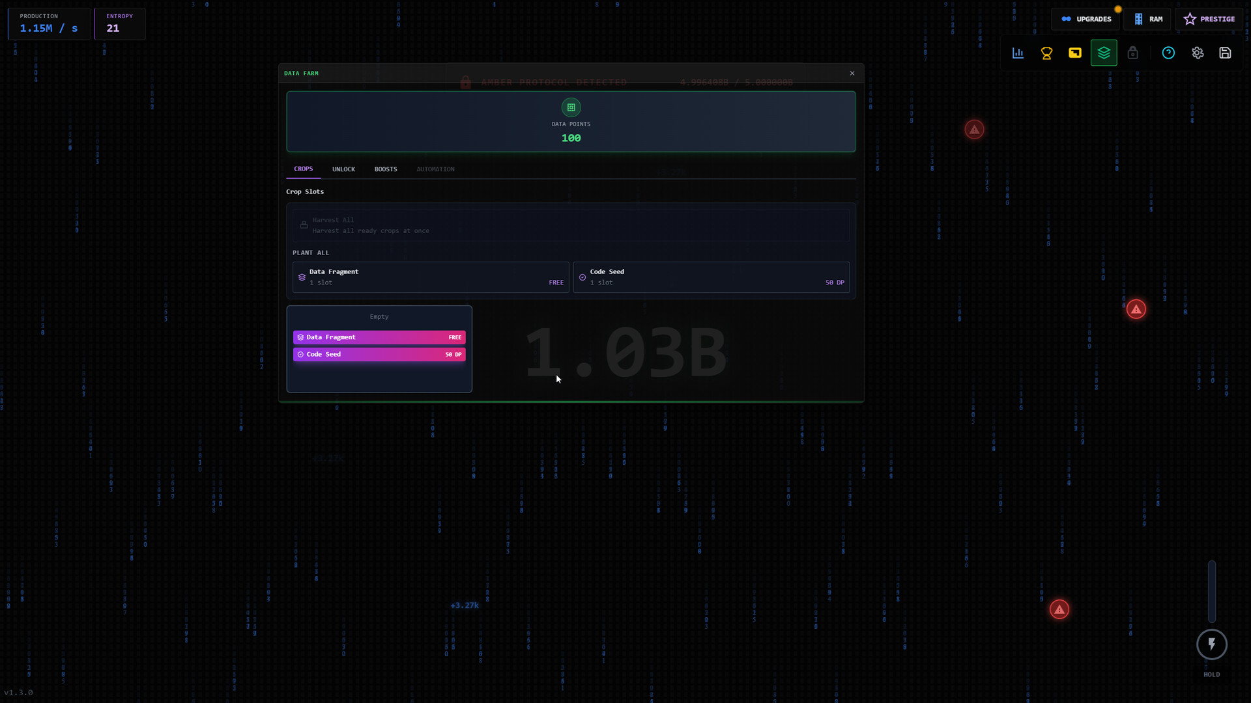
Task: Open the BOOSTS tab
Action: (x=385, y=169)
